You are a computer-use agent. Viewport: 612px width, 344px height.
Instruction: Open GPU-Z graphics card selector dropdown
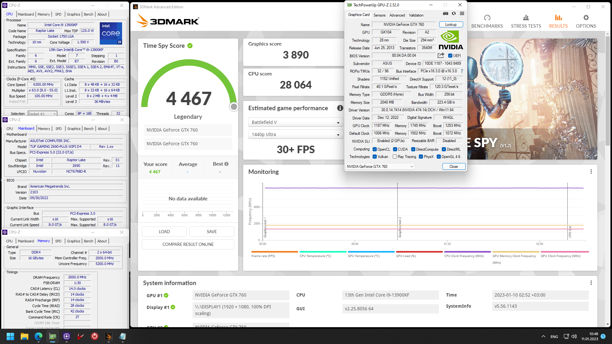click(x=380, y=167)
